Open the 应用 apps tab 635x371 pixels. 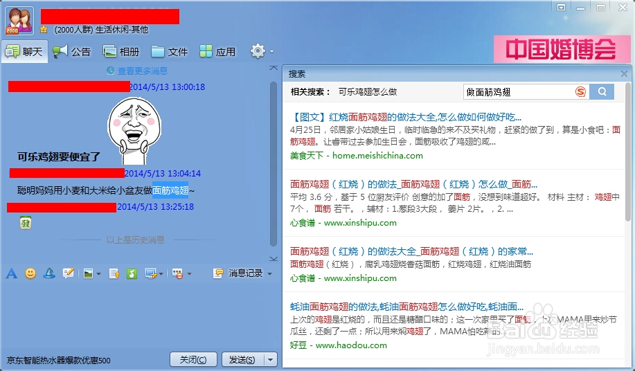click(x=217, y=52)
